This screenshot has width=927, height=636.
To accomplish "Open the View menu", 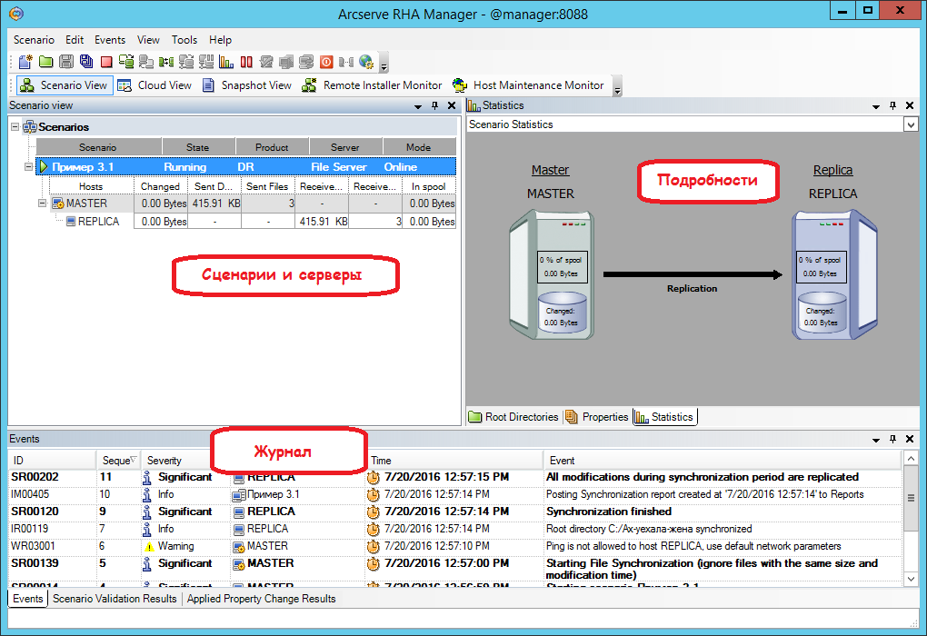I will [x=148, y=40].
